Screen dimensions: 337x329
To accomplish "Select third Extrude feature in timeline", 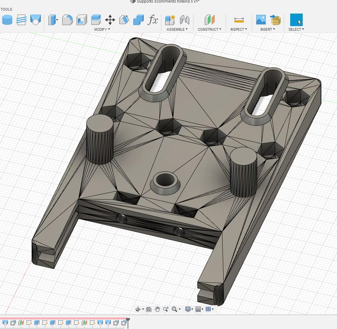I will (x=68, y=323).
